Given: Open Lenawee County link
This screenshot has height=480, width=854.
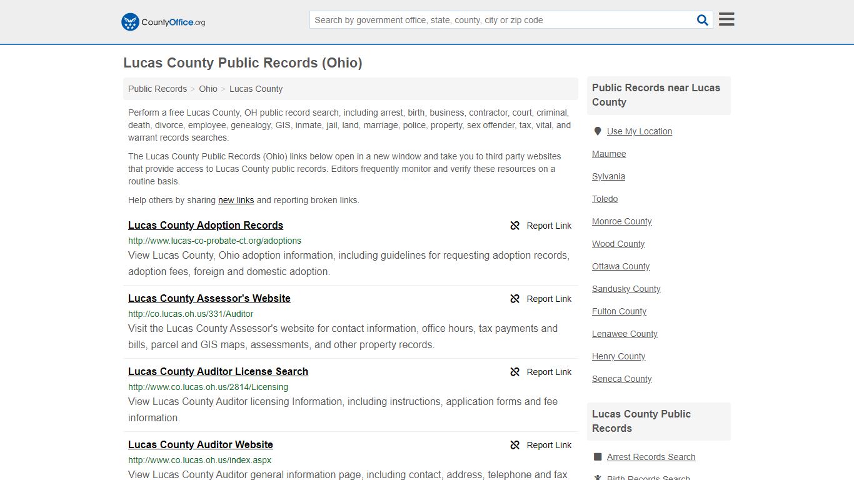Looking at the screenshot, I should (x=625, y=334).
